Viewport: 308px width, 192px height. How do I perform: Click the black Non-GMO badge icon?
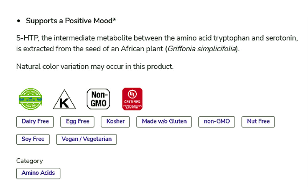98,99
